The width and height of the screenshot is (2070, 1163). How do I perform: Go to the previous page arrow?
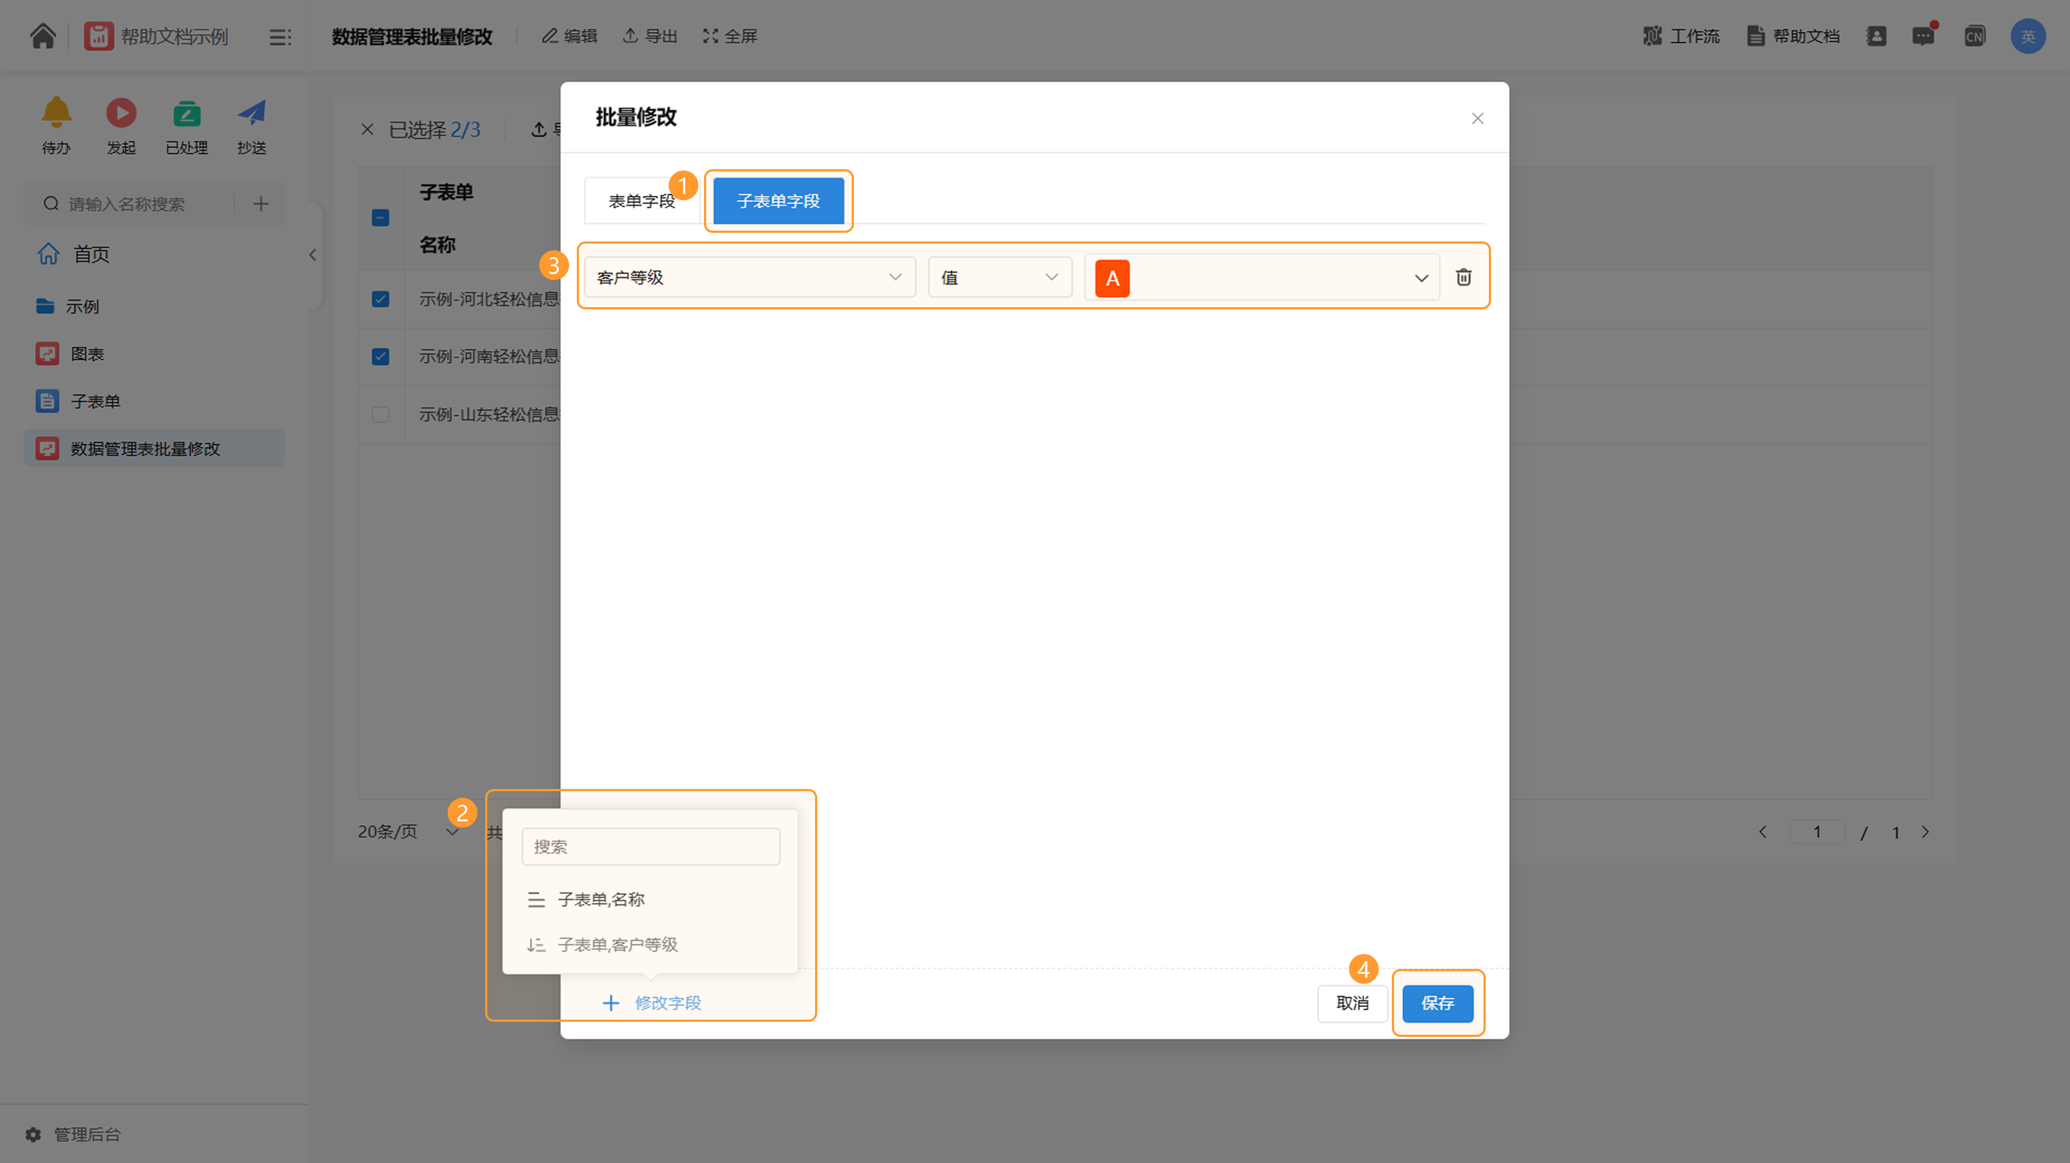1763,832
